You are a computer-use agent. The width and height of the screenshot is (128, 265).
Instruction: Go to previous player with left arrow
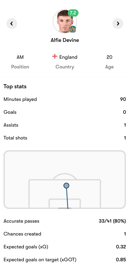coord(12,24)
